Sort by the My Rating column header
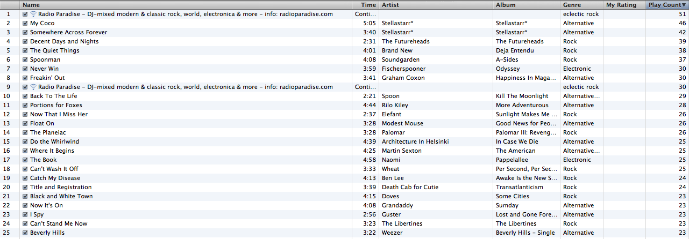 coord(624,5)
